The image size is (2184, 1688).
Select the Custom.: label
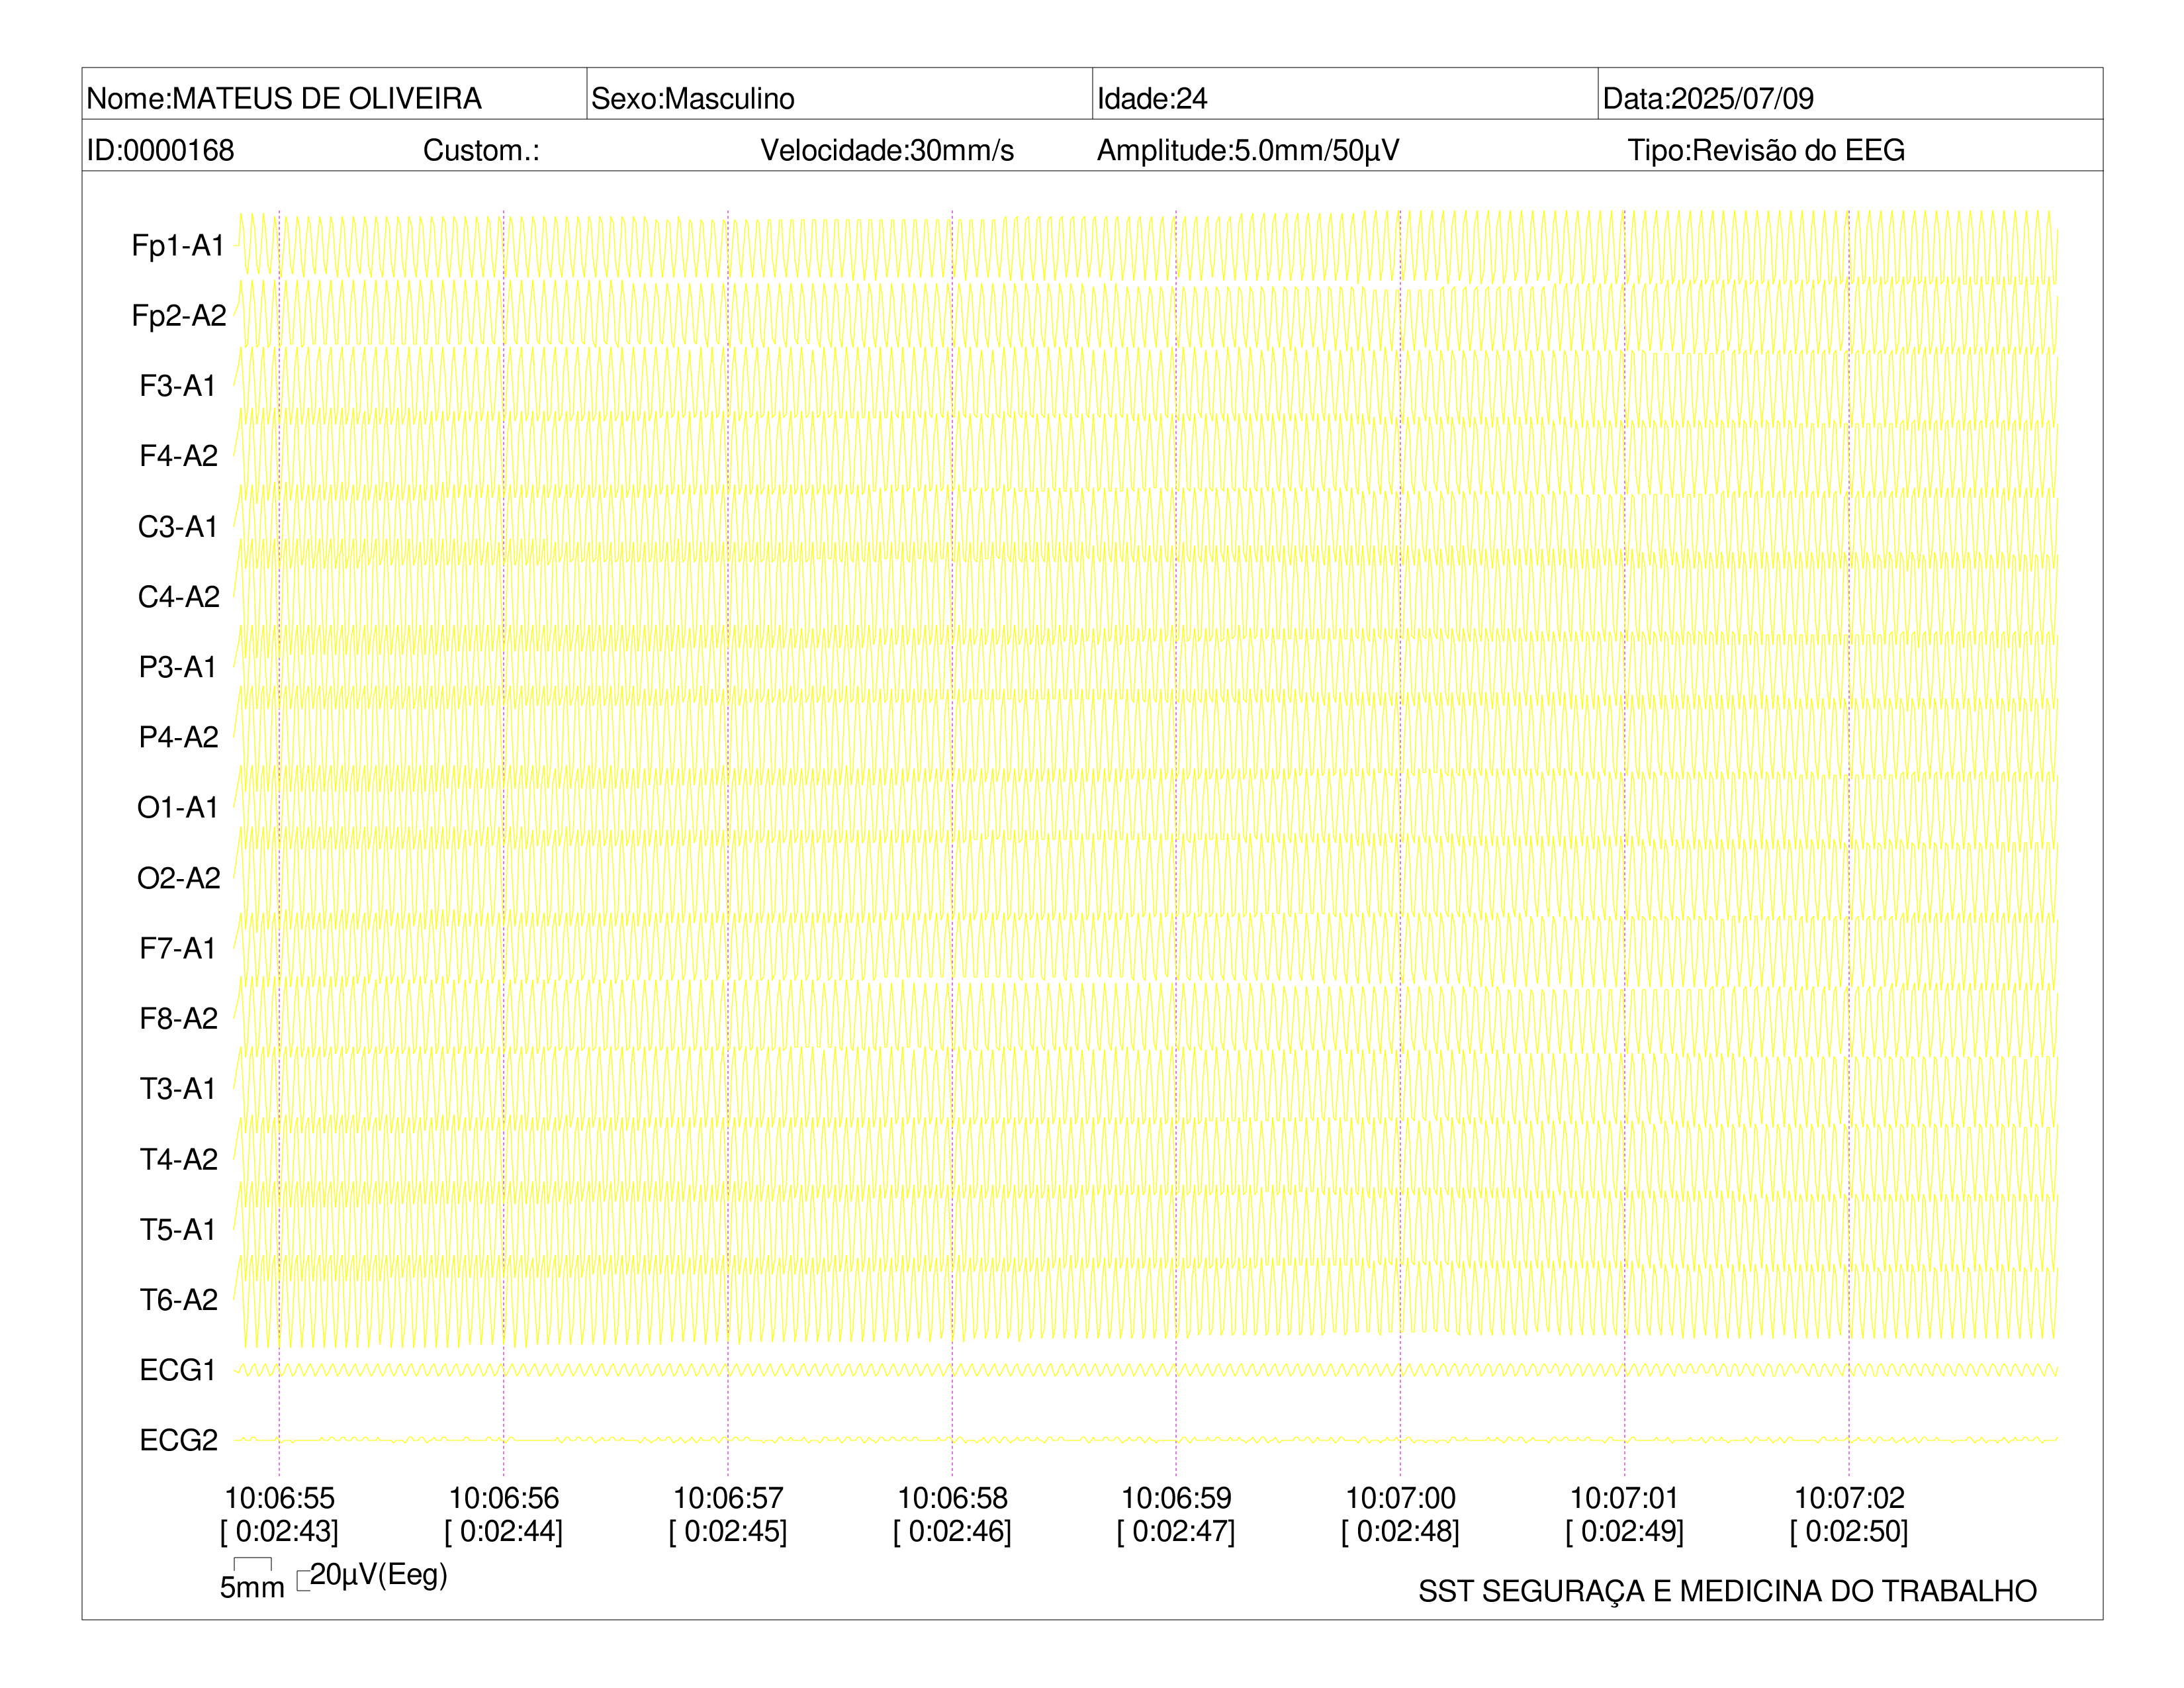pos(481,150)
